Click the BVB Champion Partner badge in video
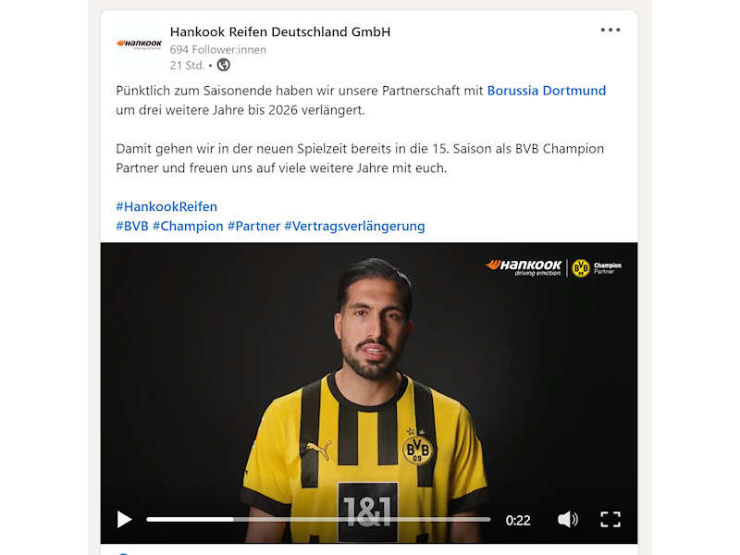Screen dimensions: 740x555 (597, 268)
